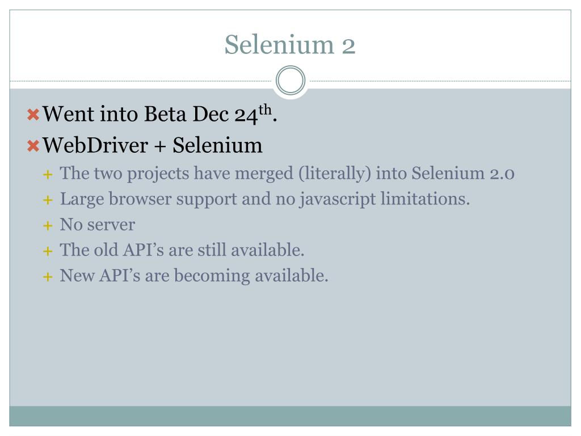Click the teal footer bar at slide bottom
Screen dimensions: 581x436
290,416
